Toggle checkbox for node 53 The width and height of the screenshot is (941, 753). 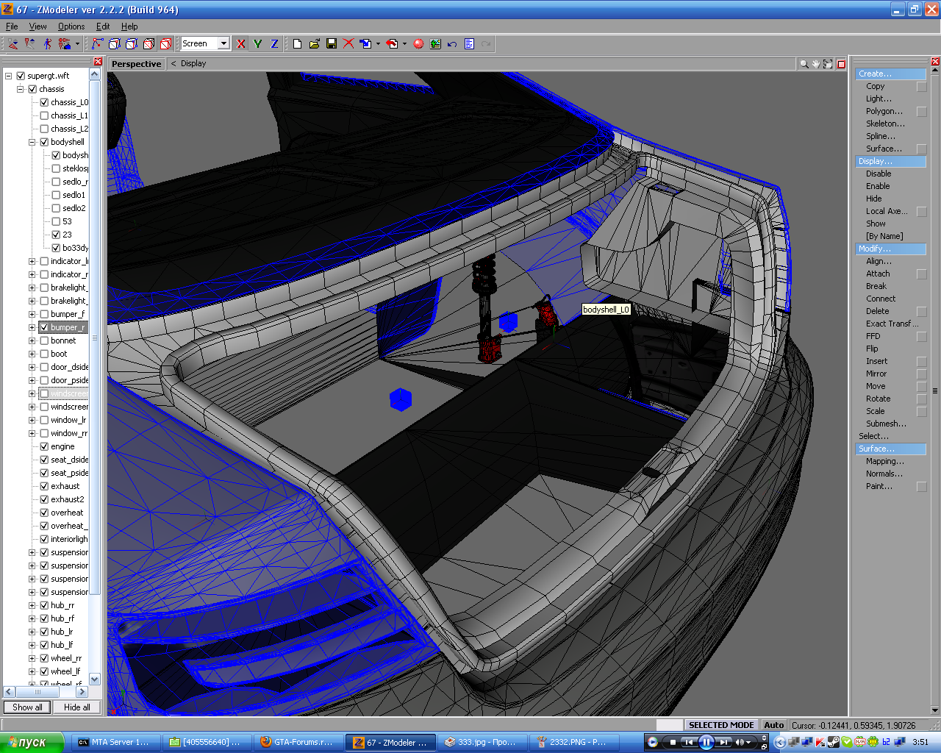pyautogui.click(x=56, y=221)
